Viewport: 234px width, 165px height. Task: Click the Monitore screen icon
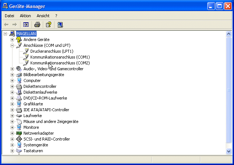click(19, 127)
